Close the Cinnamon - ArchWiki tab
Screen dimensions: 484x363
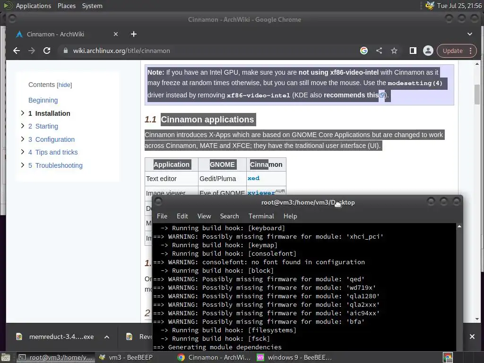116,34
